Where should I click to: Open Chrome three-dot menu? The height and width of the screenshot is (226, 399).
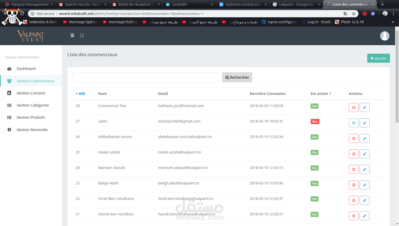point(393,14)
